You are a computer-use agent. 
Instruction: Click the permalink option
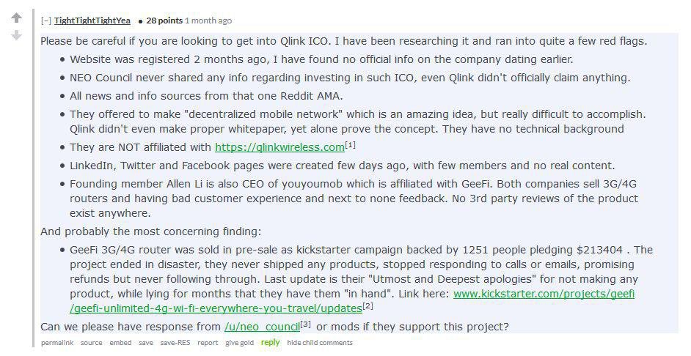[57, 343]
